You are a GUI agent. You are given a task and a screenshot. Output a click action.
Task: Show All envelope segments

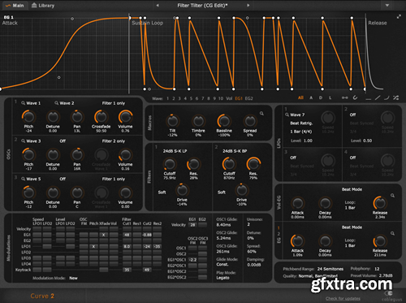(300, 97)
